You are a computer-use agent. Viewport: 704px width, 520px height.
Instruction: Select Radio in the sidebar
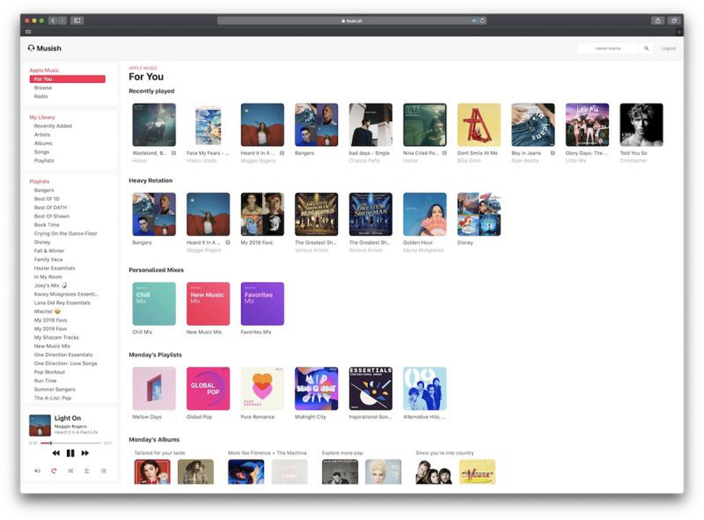point(41,96)
